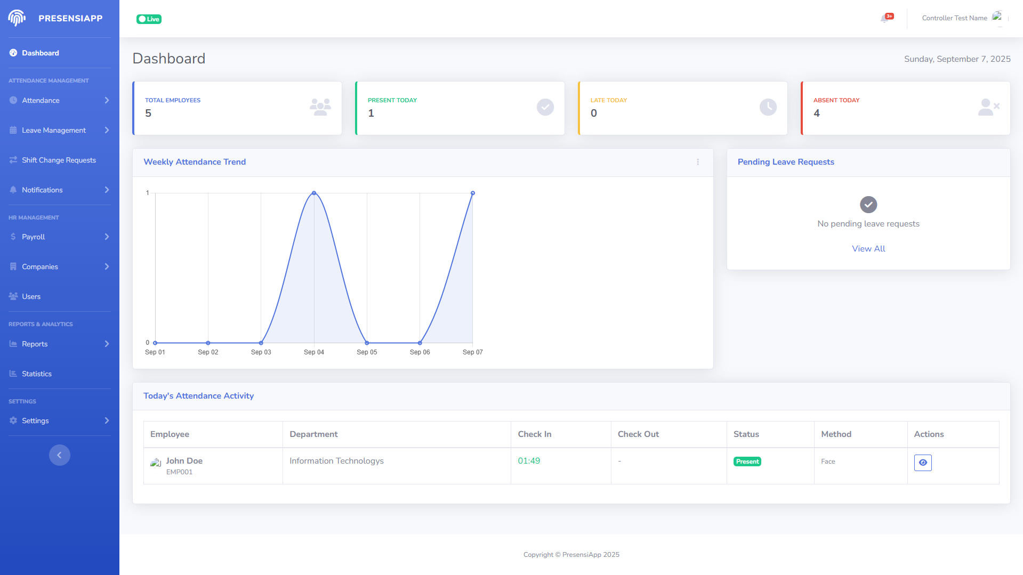Open the Users page
The height and width of the screenshot is (575, 1023).
point(60,296)
